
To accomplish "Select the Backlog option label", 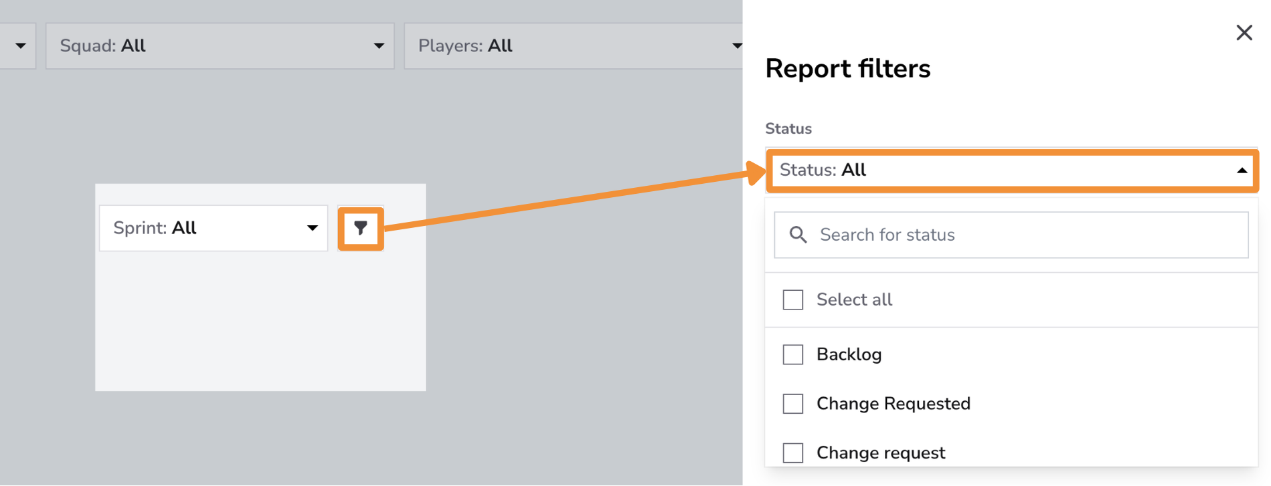I will coord(849,354).
